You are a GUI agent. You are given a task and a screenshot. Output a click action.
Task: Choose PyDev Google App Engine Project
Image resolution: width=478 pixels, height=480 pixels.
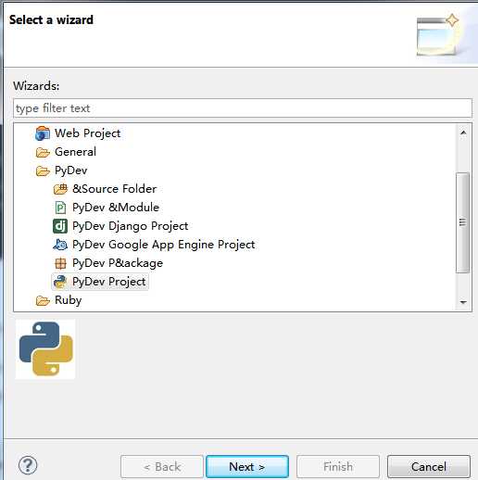pyautogui.click(x=163, y=245)
